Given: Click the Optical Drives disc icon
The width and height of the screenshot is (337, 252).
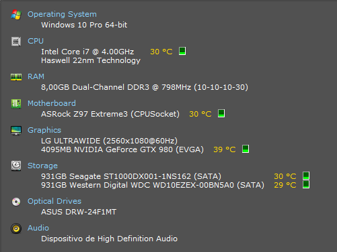Looking at the screenshot, I should pyautogui.click(x=16, y=202).
